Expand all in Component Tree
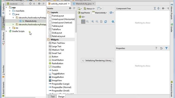This screenshot has width=175, height=98. [155, 8]
